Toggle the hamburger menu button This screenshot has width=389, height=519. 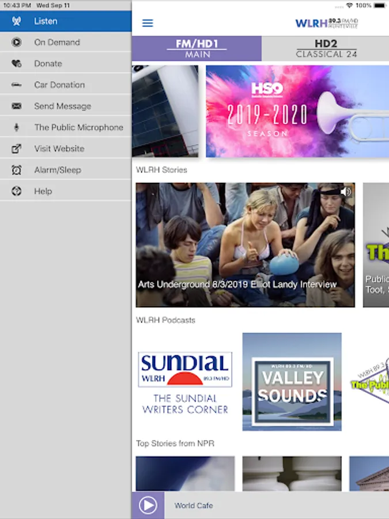148,23
